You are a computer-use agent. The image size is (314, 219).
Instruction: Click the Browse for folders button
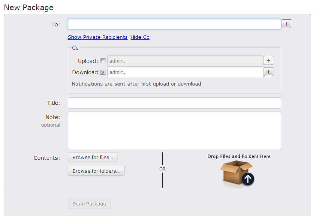tap(96, 171)
